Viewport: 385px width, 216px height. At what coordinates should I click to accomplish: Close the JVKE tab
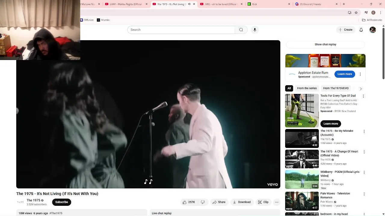(x=242, y=4)
